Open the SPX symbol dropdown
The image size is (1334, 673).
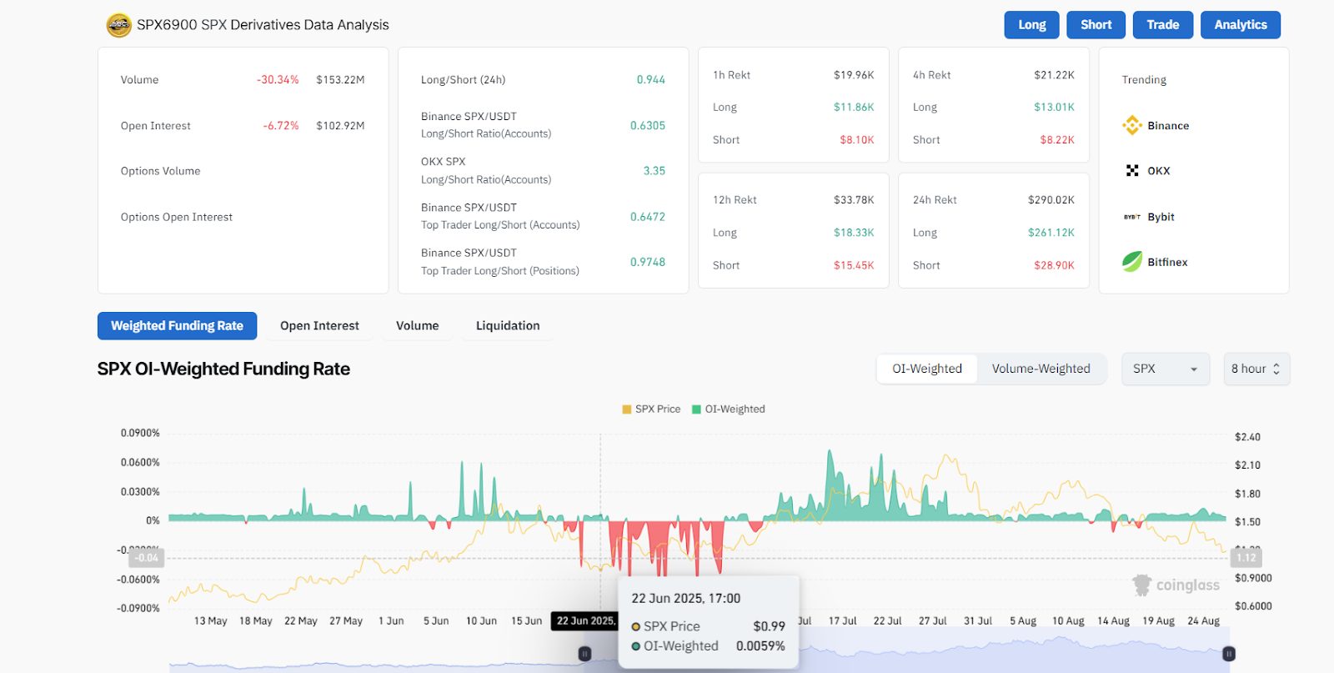[x=1165, y=369]
